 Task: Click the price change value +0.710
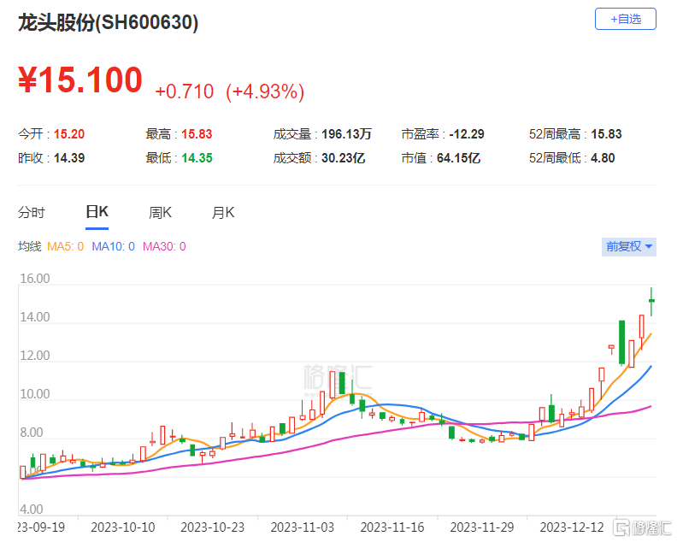tap(185, 91)
